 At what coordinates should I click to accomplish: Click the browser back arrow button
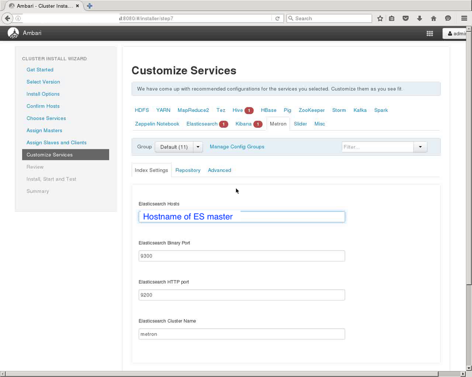(8, 18)
